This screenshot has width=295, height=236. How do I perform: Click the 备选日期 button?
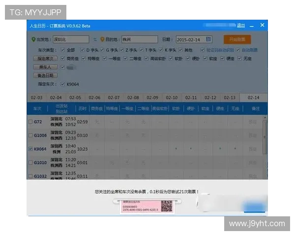(45, 75)
